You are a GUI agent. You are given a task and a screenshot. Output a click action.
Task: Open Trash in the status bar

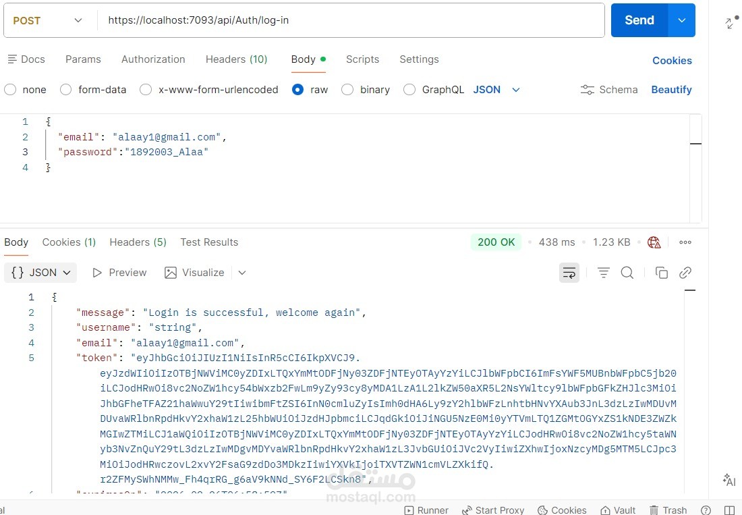(668, 510)
